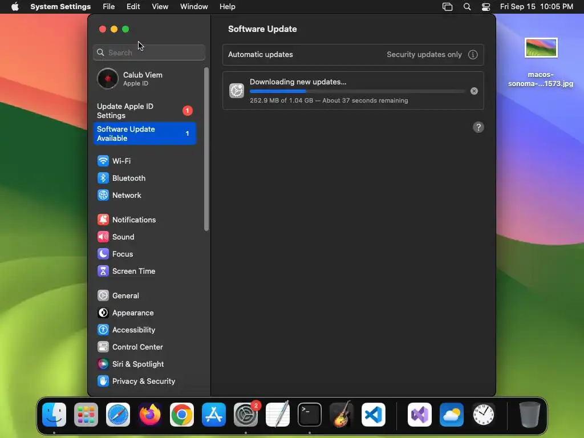Open App Store from the Dock
Image resolution: width=584 pixels, height=438 pixels.
214,415
